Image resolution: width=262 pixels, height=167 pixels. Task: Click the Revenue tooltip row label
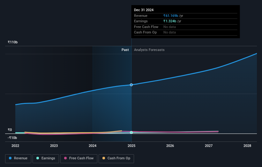pyautogui.click(x=141, y=16)
